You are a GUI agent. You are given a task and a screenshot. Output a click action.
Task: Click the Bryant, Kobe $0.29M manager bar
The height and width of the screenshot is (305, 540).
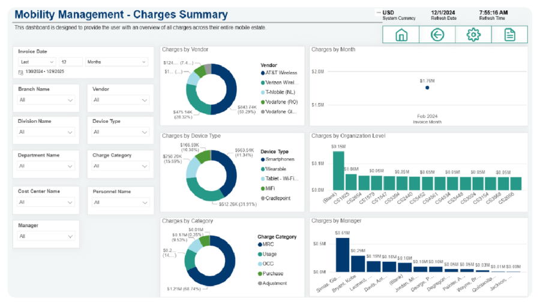pos(358,264)
